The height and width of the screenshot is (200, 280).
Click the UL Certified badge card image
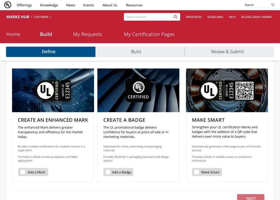[138, 90]
